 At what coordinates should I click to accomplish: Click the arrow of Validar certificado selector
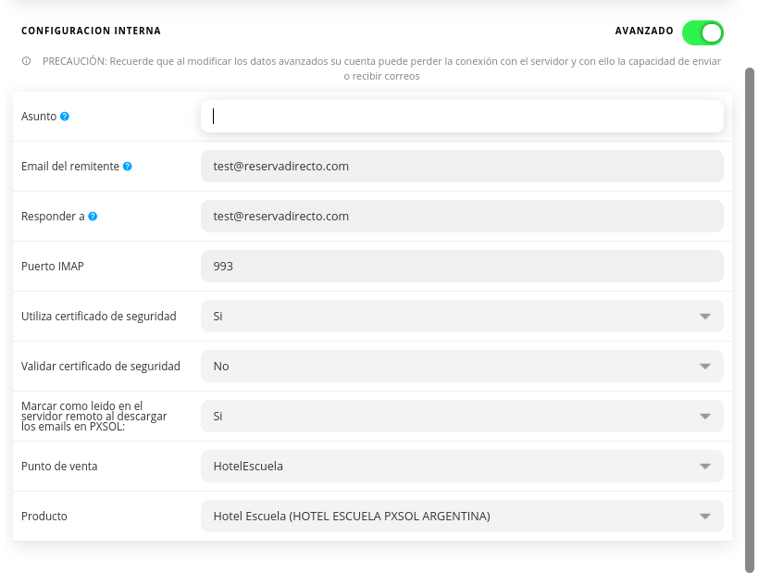point(705,367)
